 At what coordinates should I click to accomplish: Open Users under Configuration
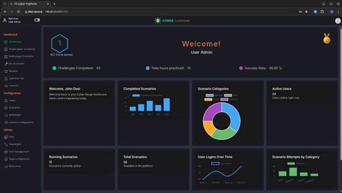pyautogui.click(x=10, y=100)
